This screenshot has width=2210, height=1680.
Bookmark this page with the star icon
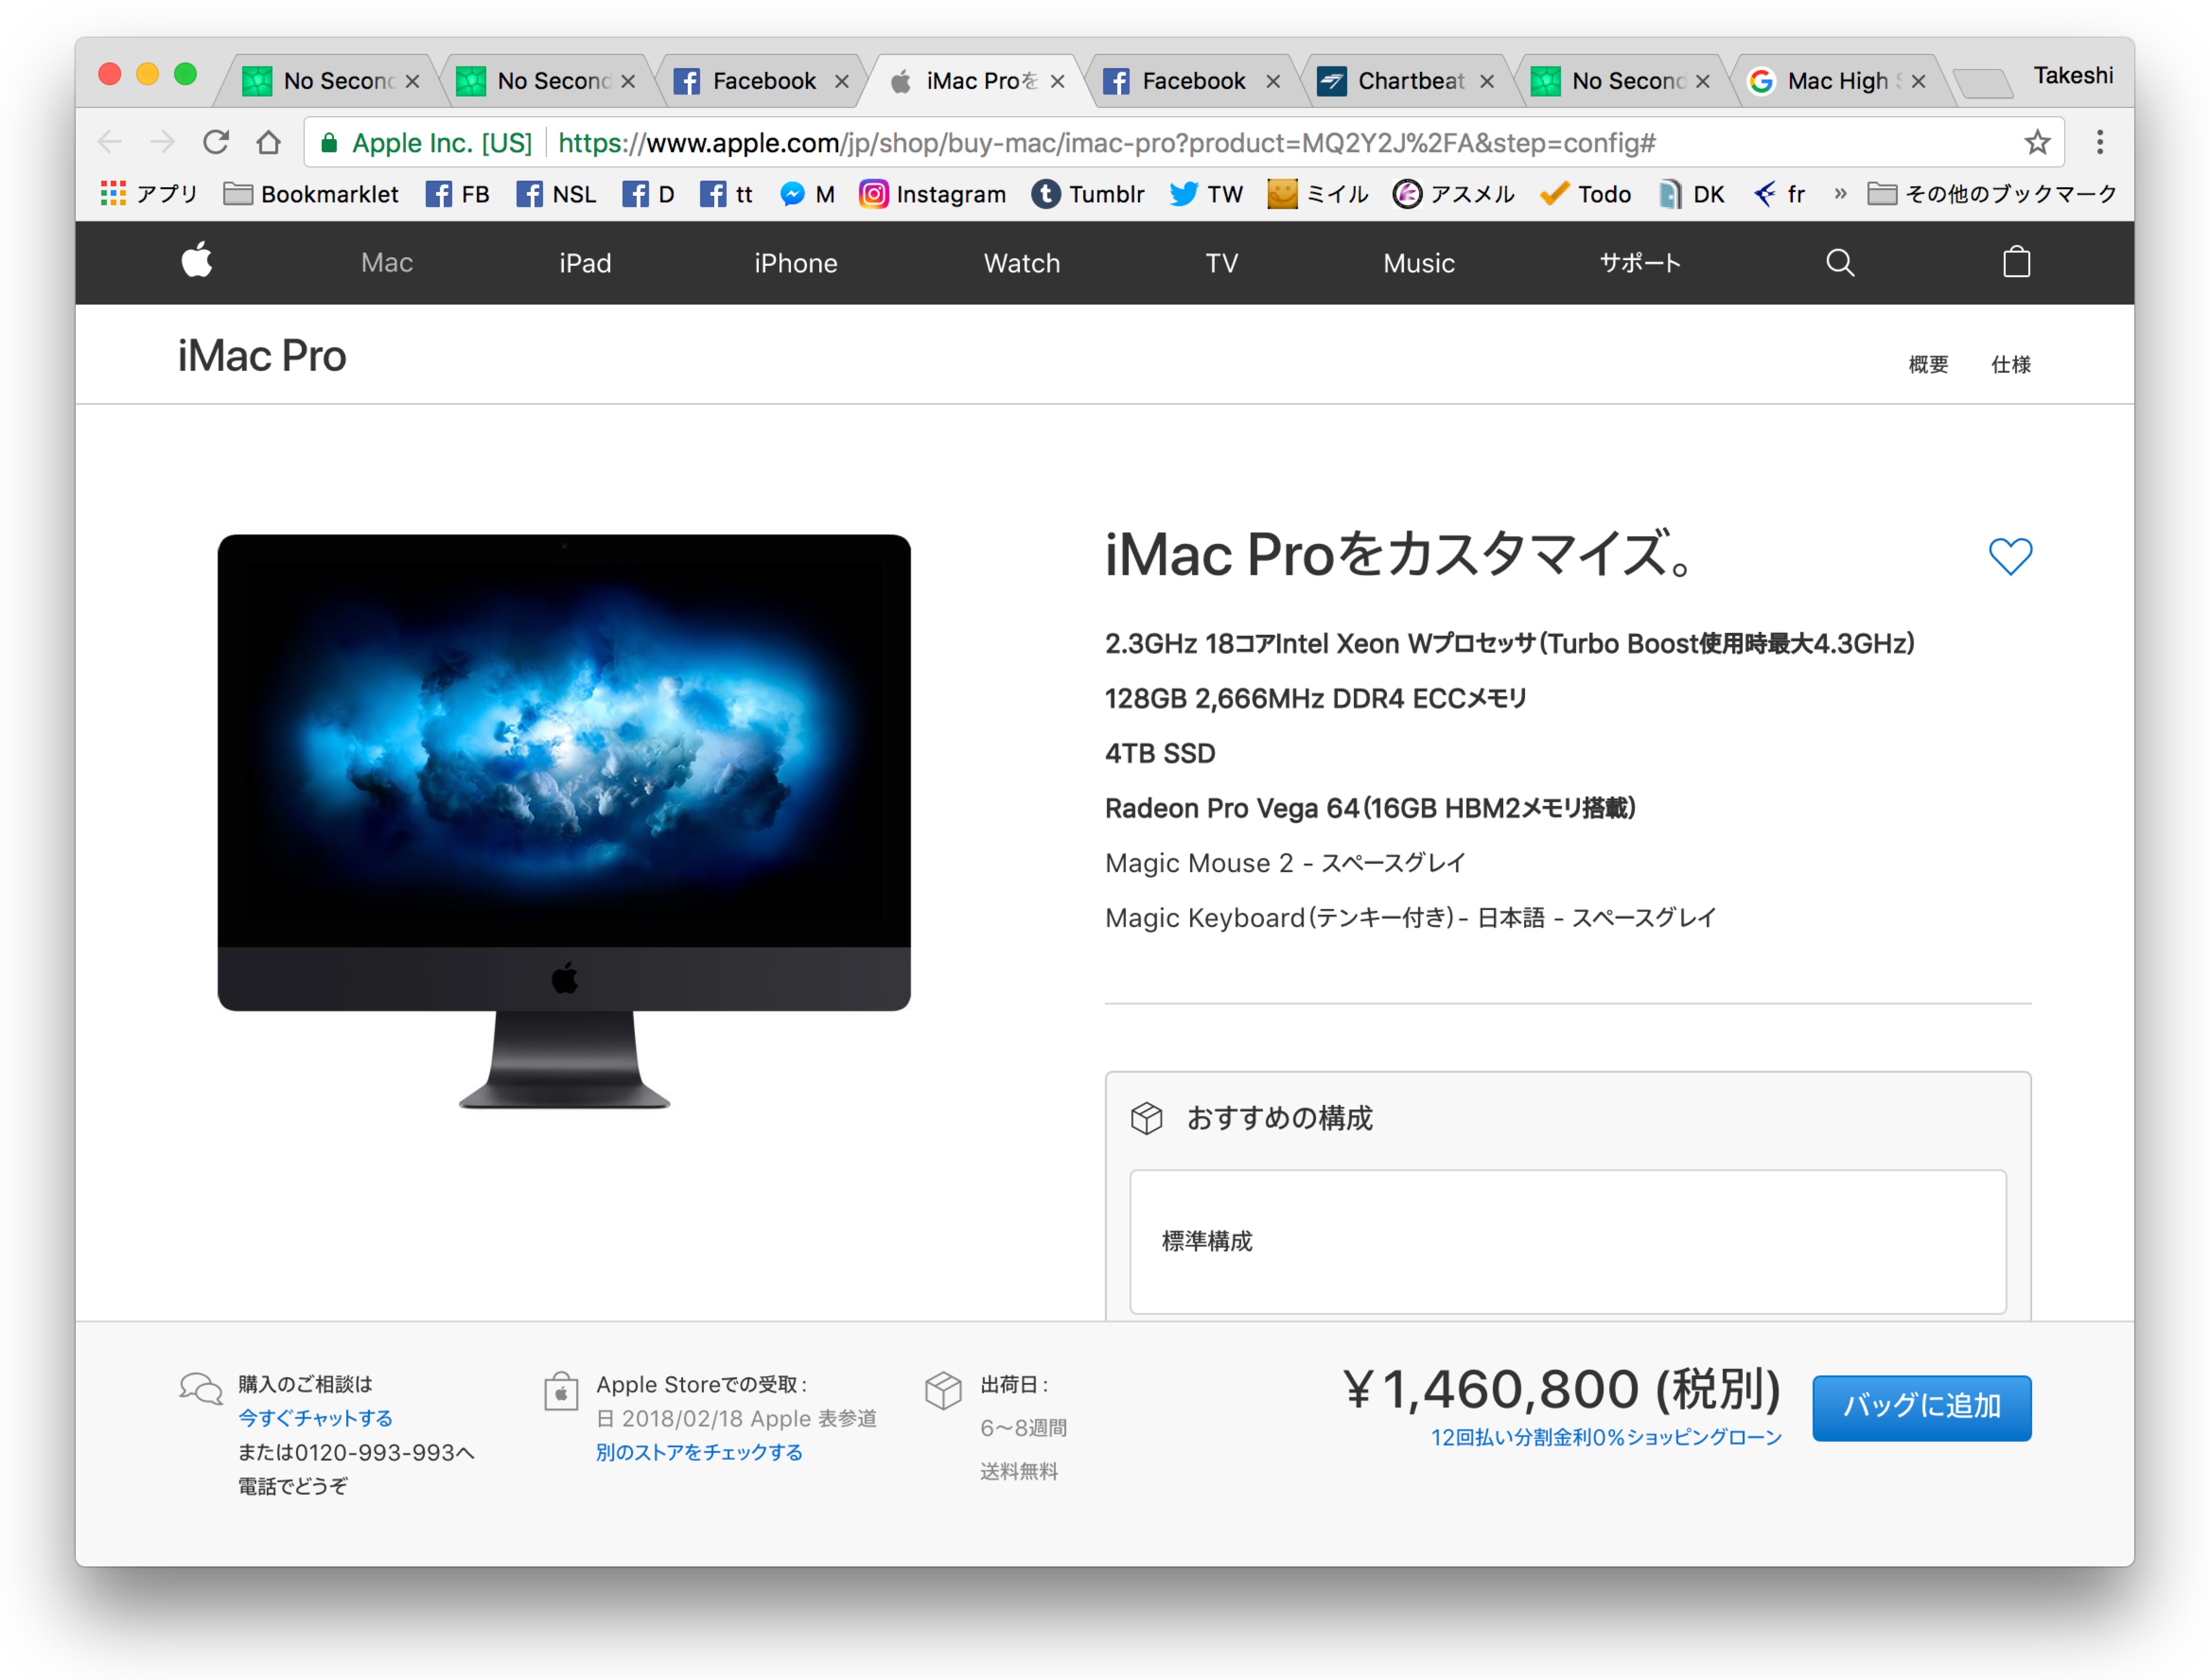2037,143
